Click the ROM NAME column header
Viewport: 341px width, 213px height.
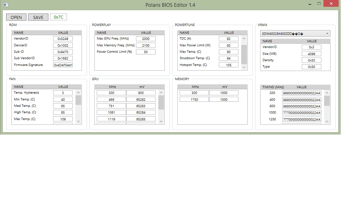pyautogui.click(x=19, y=32)
